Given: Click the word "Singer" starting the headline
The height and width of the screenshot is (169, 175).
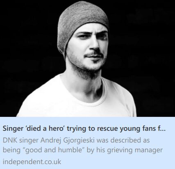Looking at the screenshot, I should tap(13, 129).
